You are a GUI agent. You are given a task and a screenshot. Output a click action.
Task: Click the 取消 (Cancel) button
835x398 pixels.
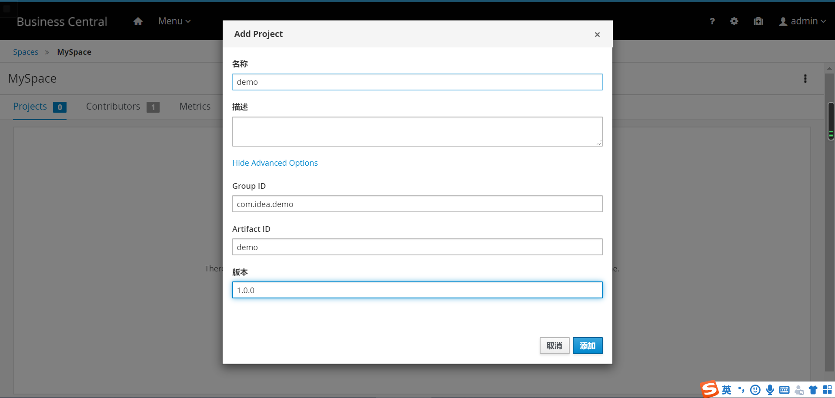pyautogui.click(x=554, y=346)
